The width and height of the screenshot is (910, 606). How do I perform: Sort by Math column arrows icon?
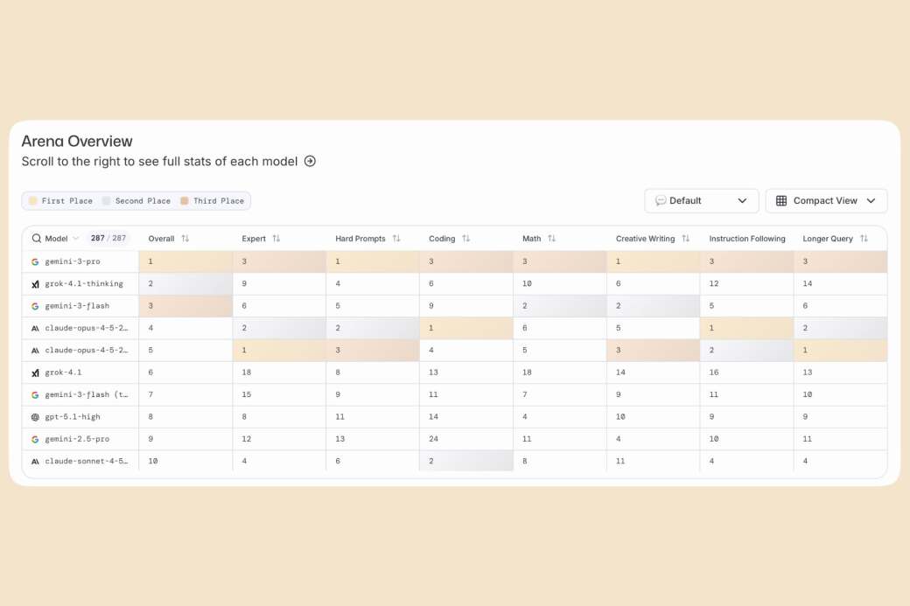[552, 239]
